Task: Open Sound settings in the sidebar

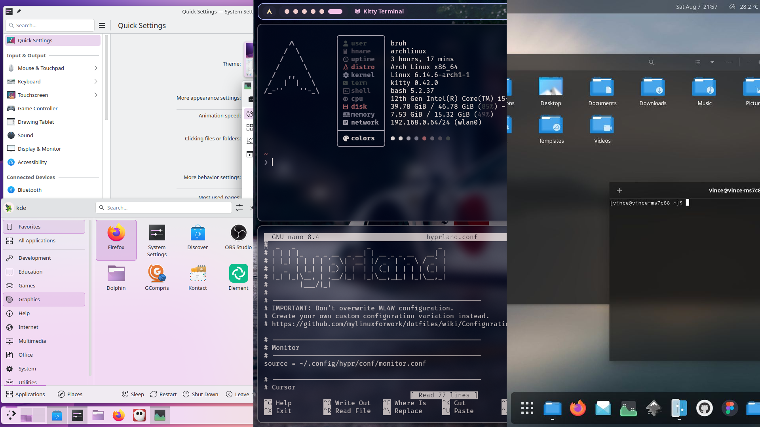Action: [x=53, y=135]
